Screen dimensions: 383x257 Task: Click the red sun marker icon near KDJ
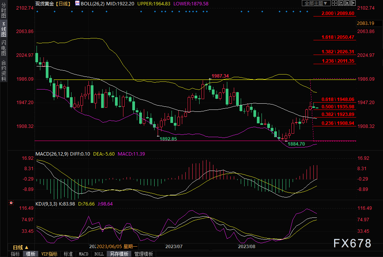tap(11, 202)
